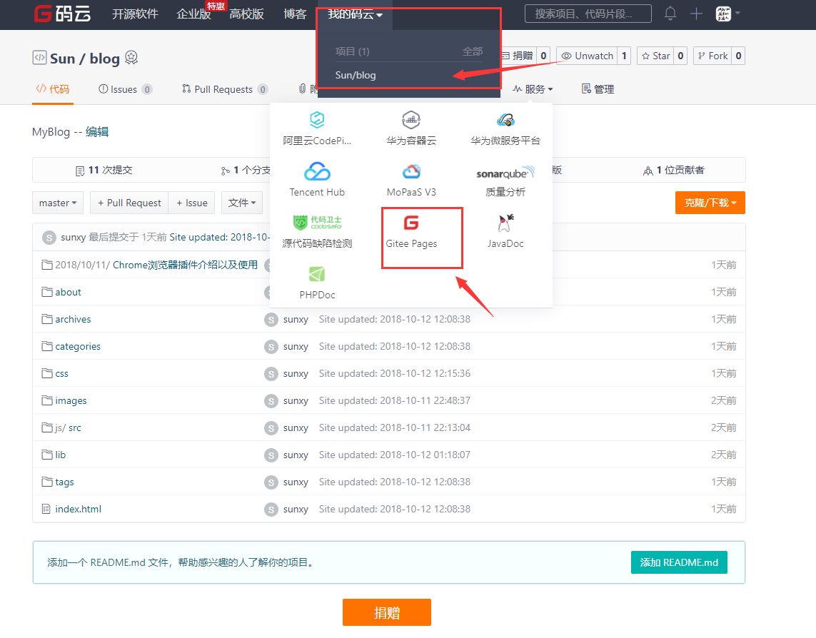816x638 pixels.
Task: Open the master branch dropdown
Action: click(x=58, y=203)
